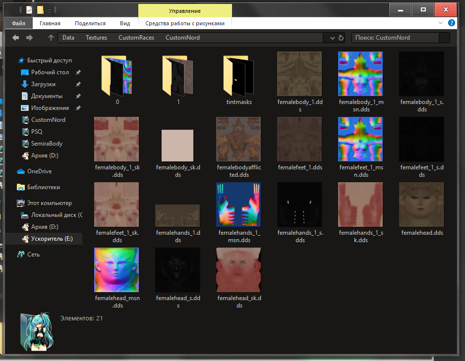The image size is (465, 361).
Task: Open the Средства работы с рисунками tab
Action: (185, 23)
